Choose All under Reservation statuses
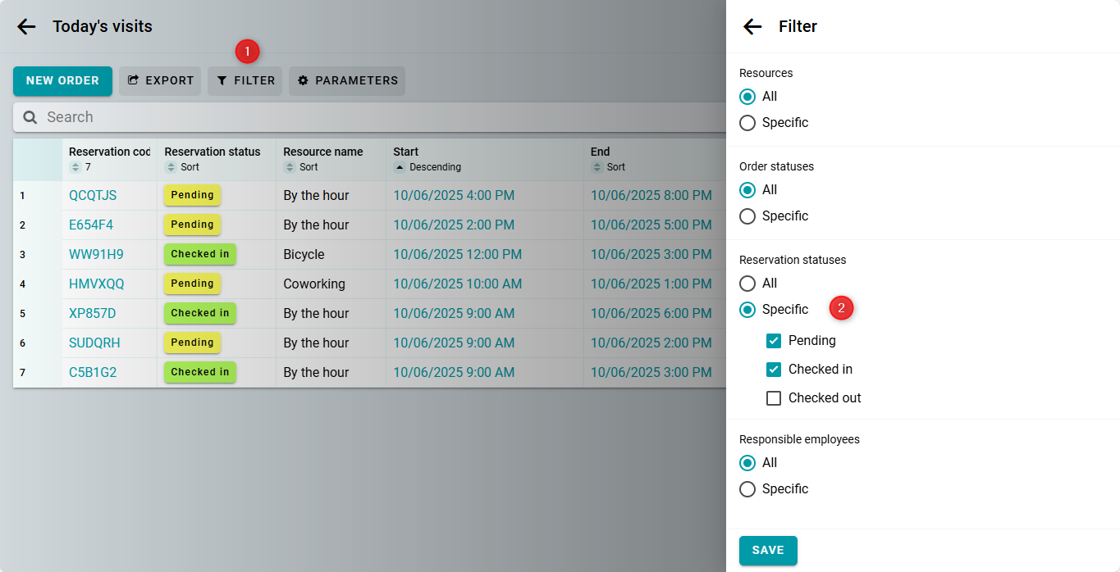This screenshot has width=1120, height=572. click(x=747, y=284)
